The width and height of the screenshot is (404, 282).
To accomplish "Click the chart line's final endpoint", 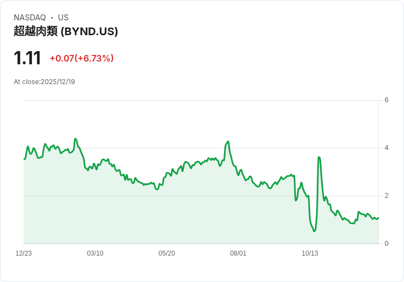I will pos(378,218).
